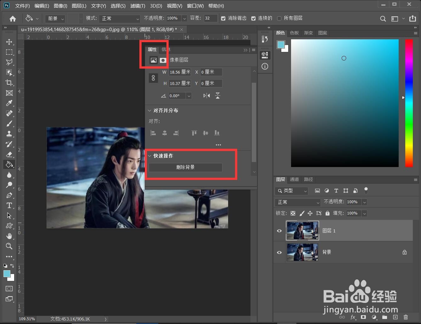Open the 图像(I) menu
Image resolution: width=421 pixels, height=324 pixels.
click(60, 6)
